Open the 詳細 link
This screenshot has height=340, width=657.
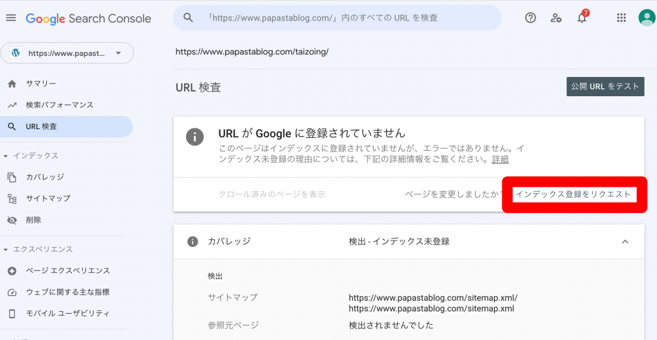click(x=500, y=159)
